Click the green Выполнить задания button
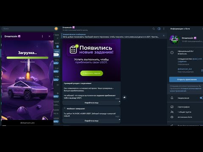The width and height of the screenshot is (203, 152). click(x=92, y=73)
